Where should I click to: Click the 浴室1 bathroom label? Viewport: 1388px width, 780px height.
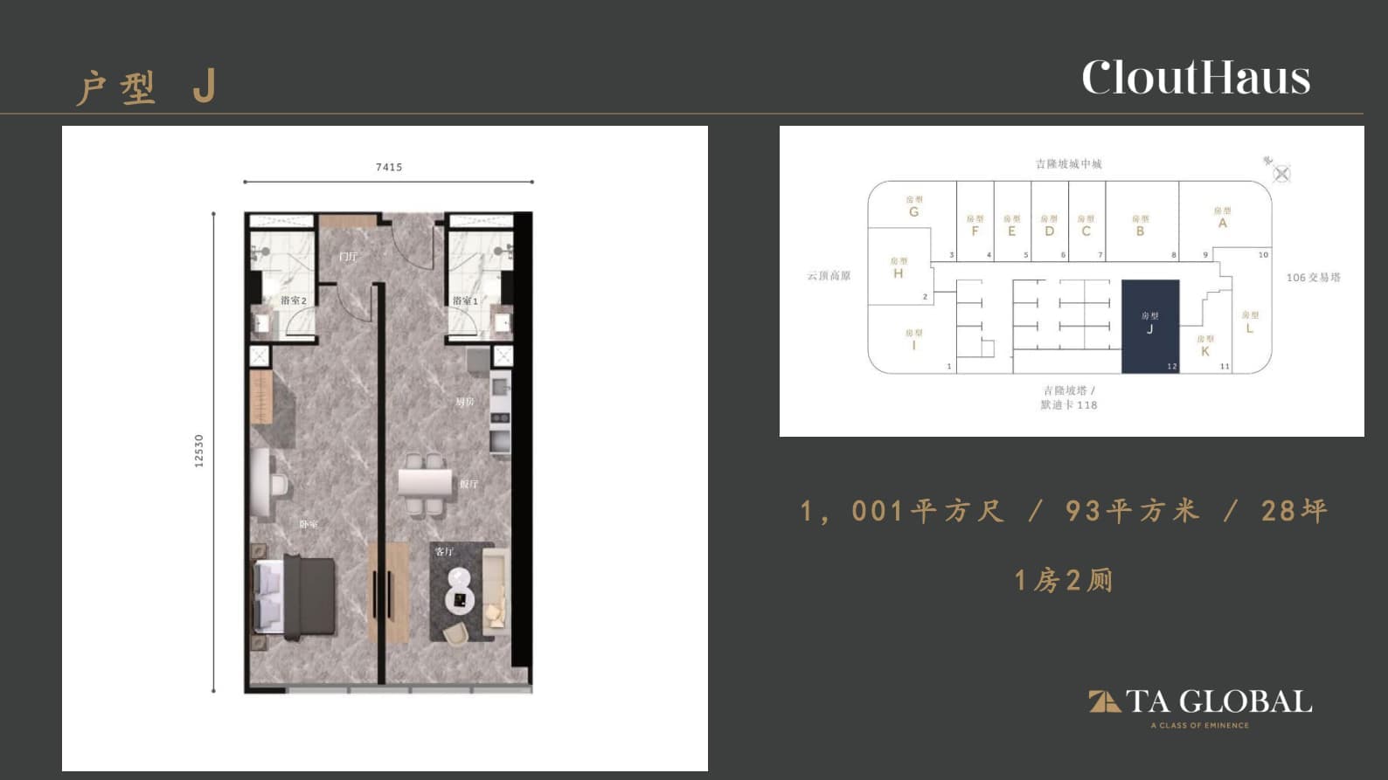(x=465, y=300)
